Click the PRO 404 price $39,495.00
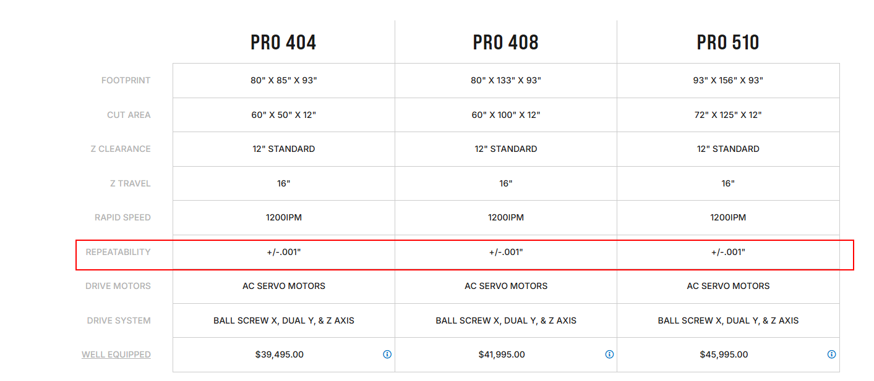This screenshot has height=381, width=874. tap(280, 354)
